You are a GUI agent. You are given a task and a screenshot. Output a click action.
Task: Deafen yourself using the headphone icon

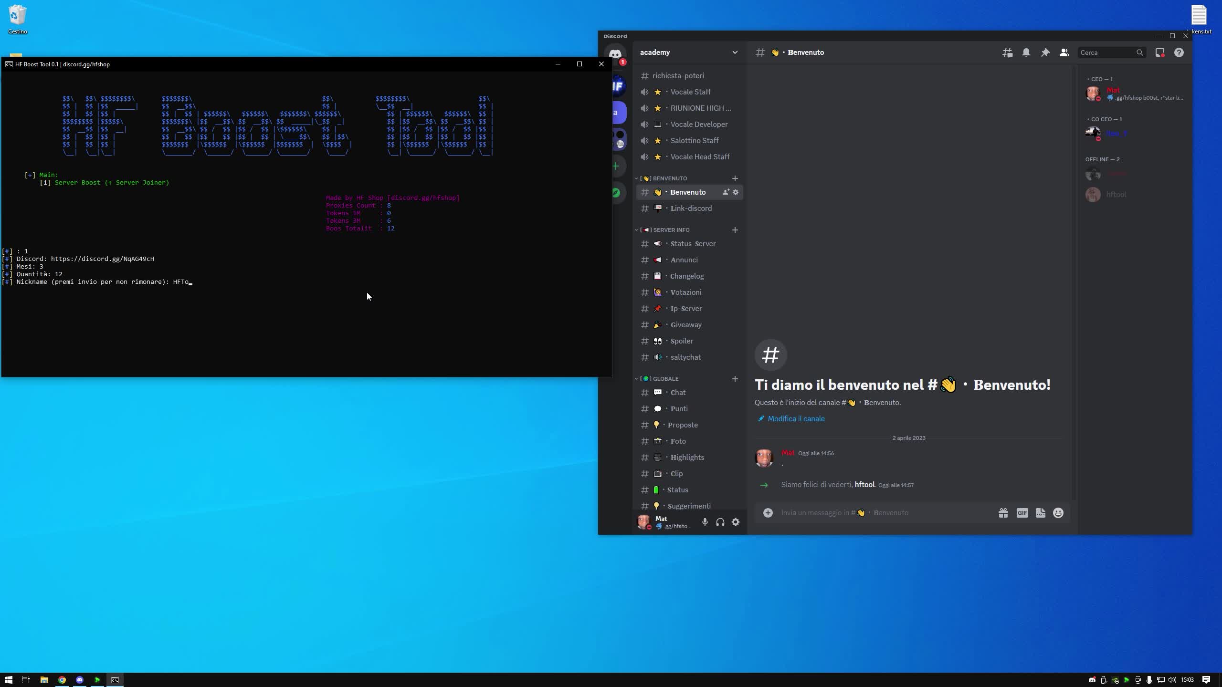tap(719, 522)
